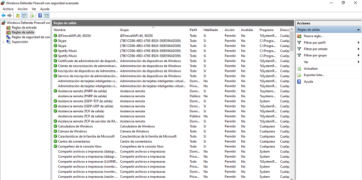Open the Archivo menu
The width and height of the screenshot is (362, 180).
[8, 9]
